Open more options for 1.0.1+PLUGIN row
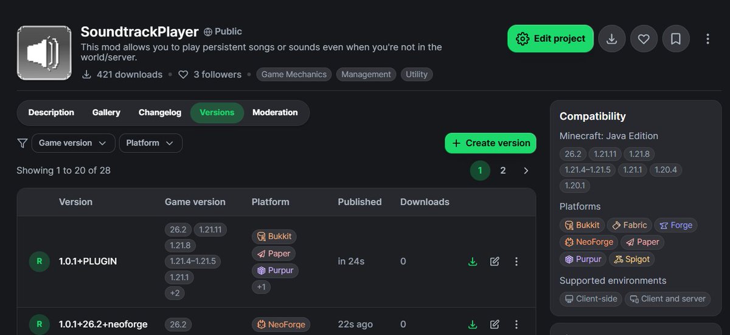This screenshot has height=335, width=730. [x=516, y=262]
